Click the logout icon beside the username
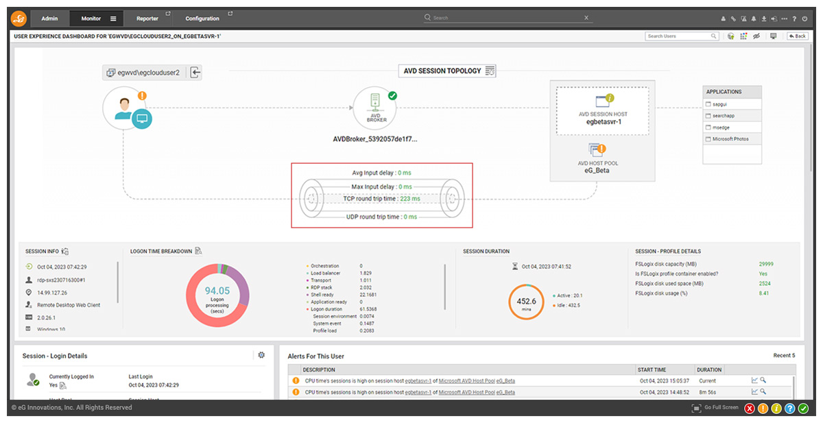This screenshot has width=823, height=423. (195, 72)
